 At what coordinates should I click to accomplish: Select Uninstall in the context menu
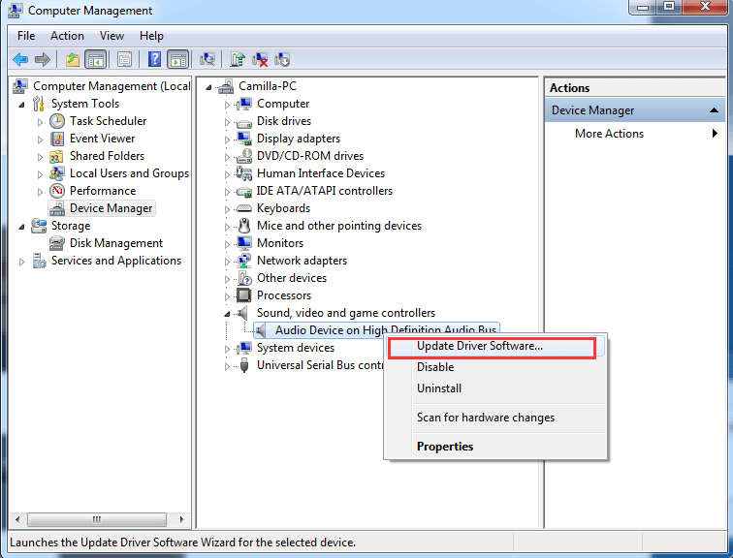pyautogui.click(x=438, y=388)
